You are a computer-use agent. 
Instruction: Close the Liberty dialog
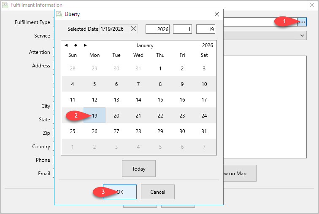pos(217,14)
